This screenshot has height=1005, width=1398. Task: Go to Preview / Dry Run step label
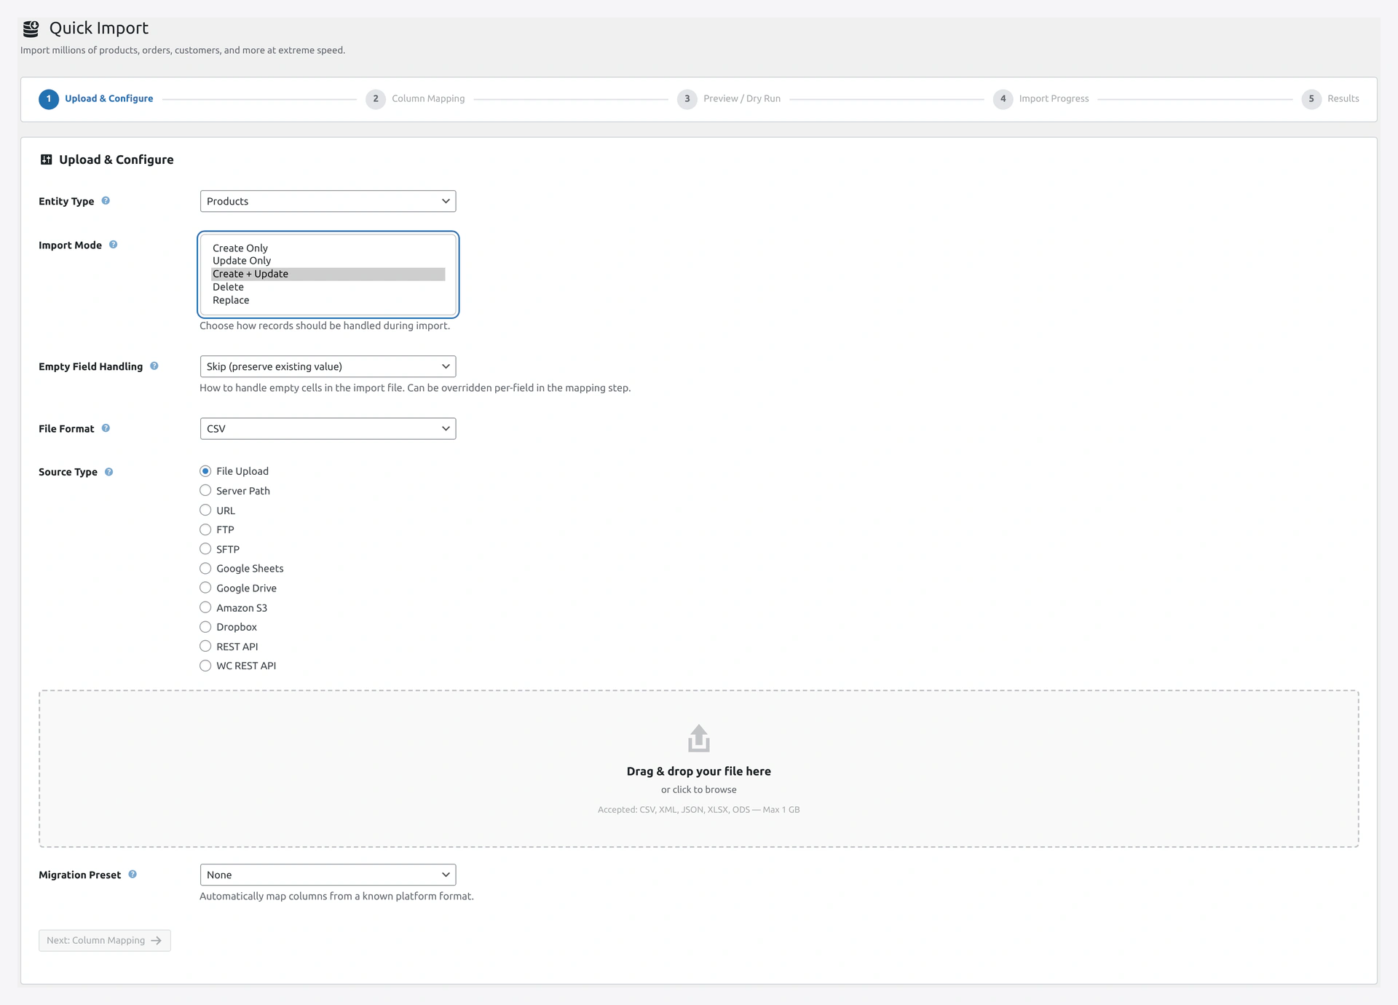tap(742, 98)
